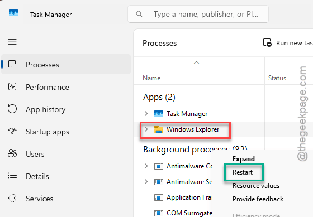Viewport: 313px width, 217px height.
Task: Select the Application Fra row text
Action: pyautogui.click(x=189, y=197)
